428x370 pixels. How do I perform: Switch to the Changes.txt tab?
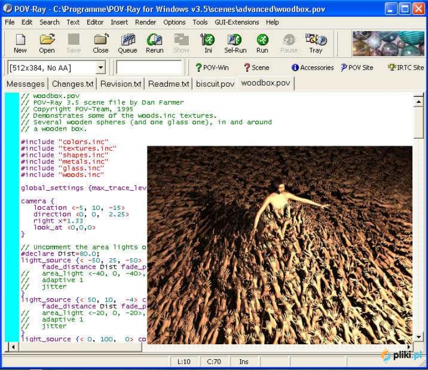(73, 84)
